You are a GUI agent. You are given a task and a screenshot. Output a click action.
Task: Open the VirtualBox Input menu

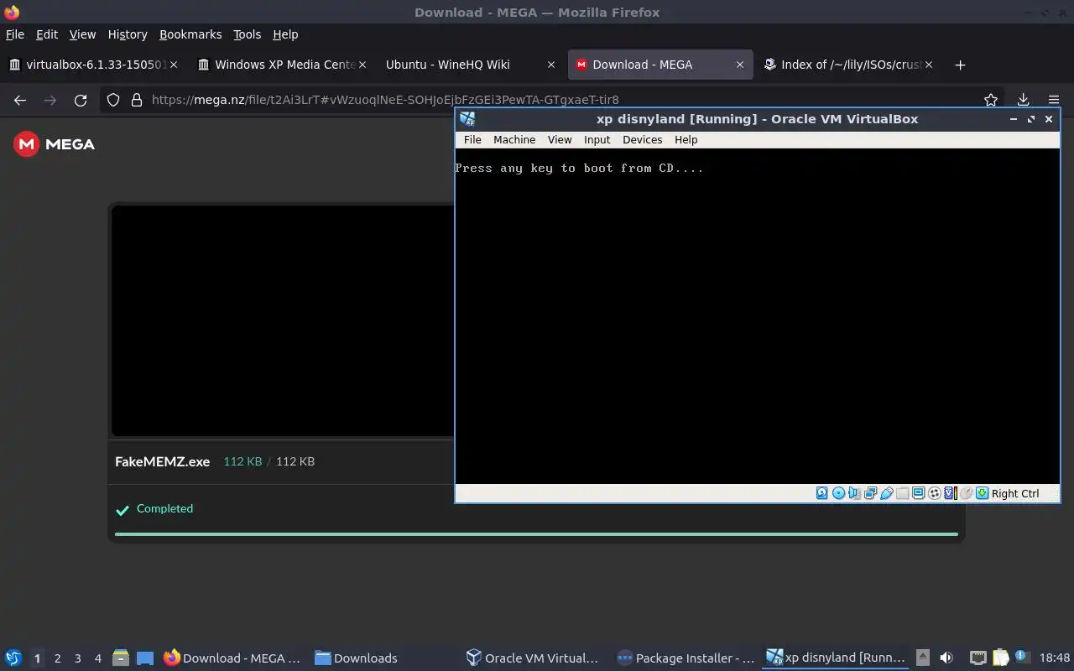click(x=597, y=140)
